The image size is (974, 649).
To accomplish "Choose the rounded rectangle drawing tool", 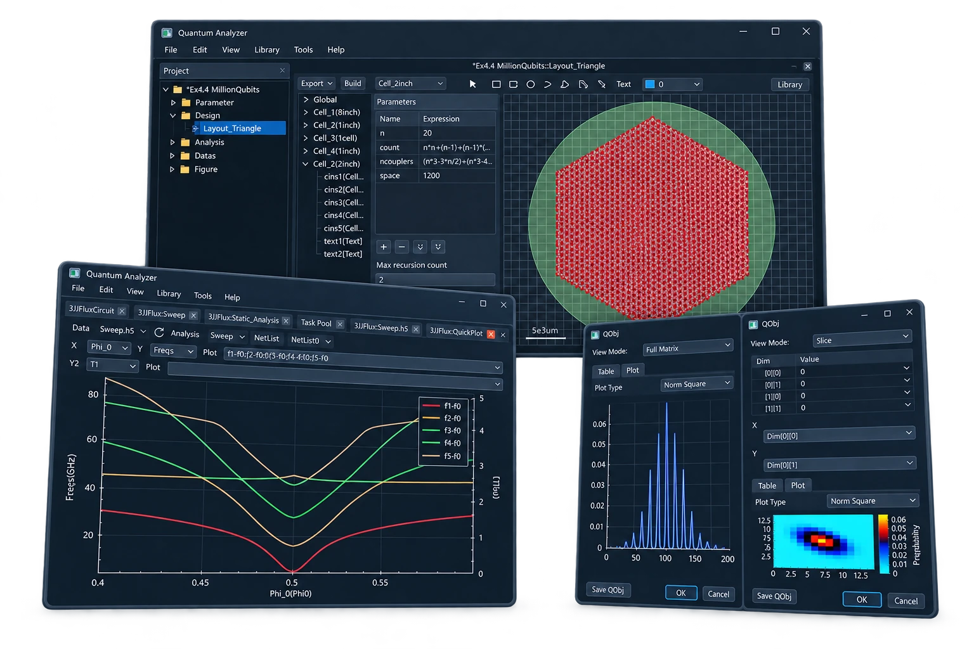I will tap(514, 84).
